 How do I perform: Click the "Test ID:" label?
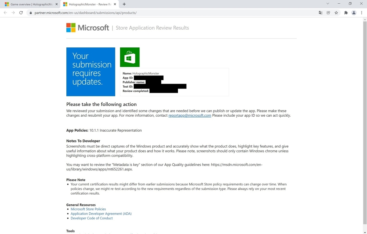point(128,87)
